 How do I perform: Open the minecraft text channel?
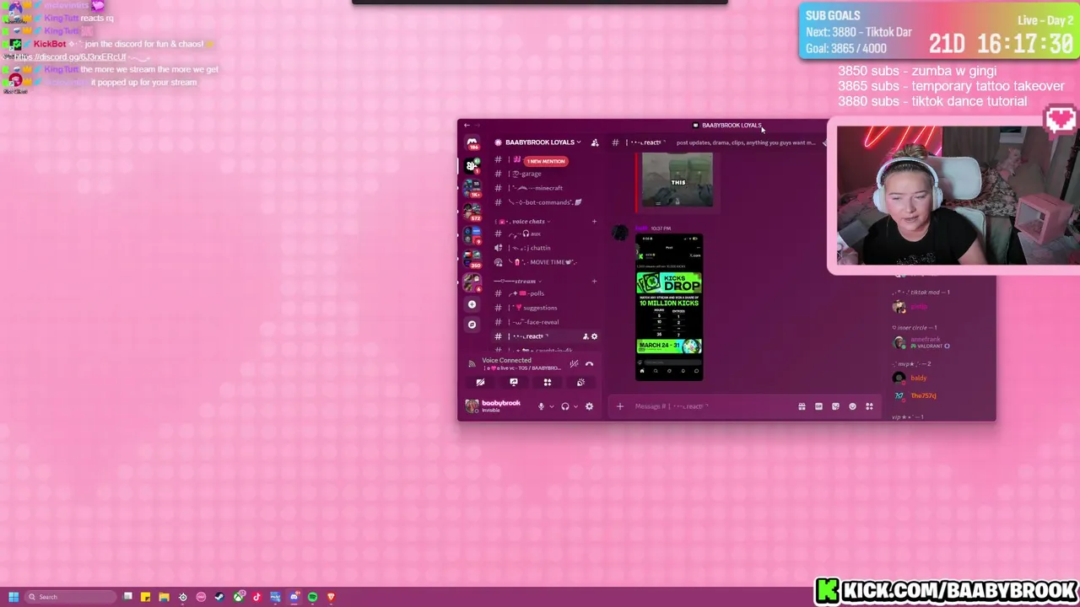click(x=544, y=188)
